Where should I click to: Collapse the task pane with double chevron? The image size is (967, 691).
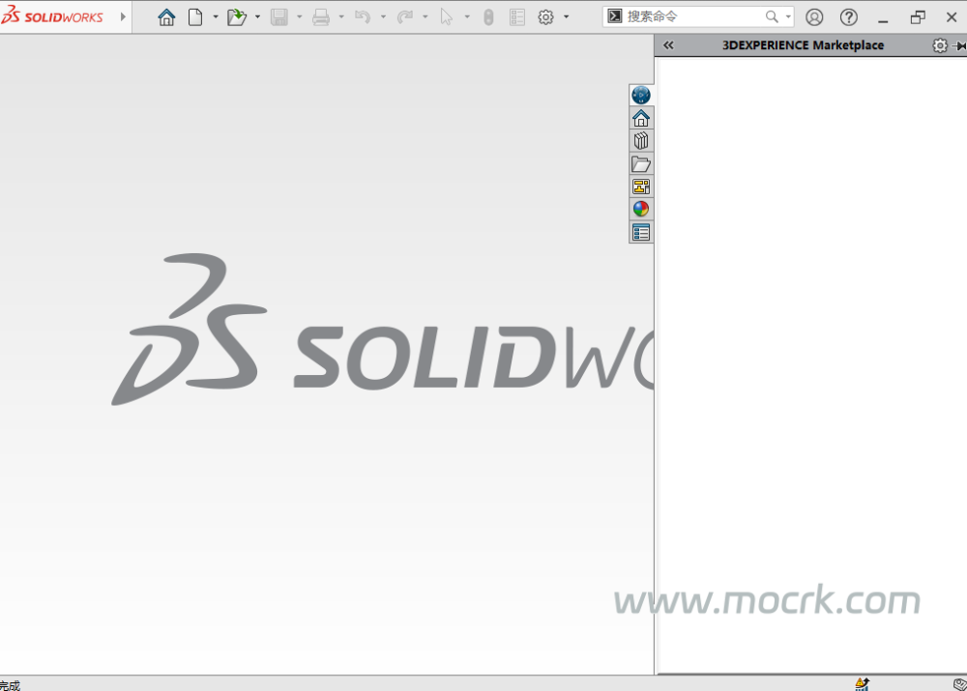click(668, 45)
